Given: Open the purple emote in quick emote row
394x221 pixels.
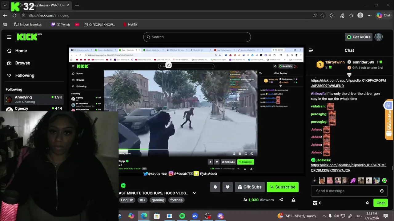Looking at the screenshot, I should [x=353, y=180].
